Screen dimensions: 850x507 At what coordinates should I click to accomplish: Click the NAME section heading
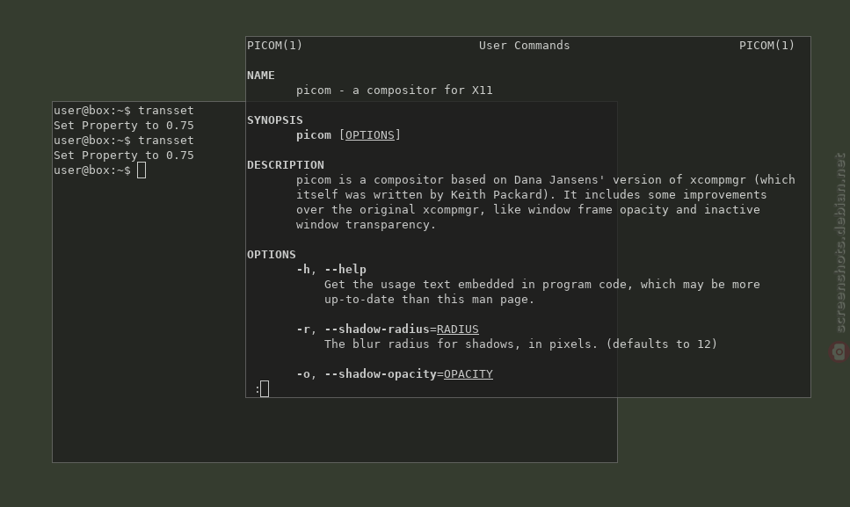click(x=261, y=76)
